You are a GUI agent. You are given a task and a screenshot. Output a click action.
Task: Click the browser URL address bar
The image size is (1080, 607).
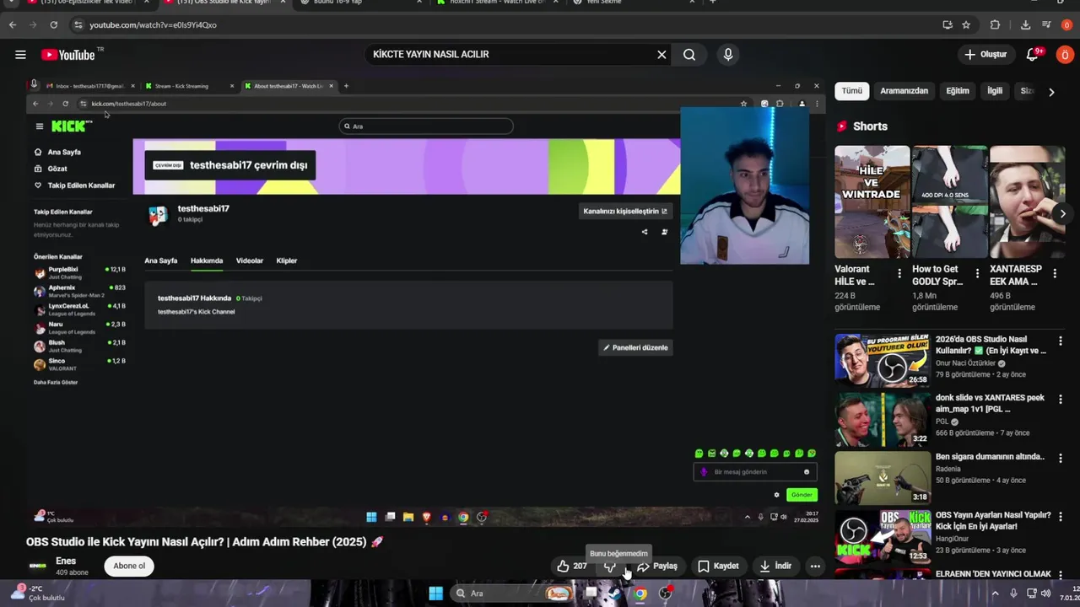(506, 25)
